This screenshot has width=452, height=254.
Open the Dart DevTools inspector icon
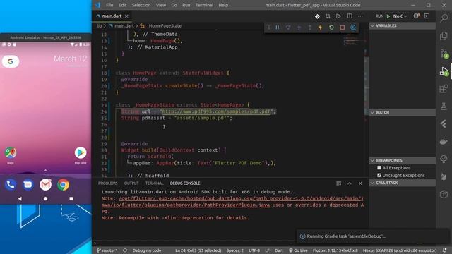click(353, 28)
